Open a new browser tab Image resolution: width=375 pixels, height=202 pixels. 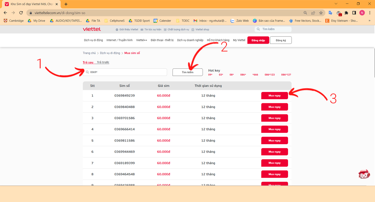pos(66,4)
